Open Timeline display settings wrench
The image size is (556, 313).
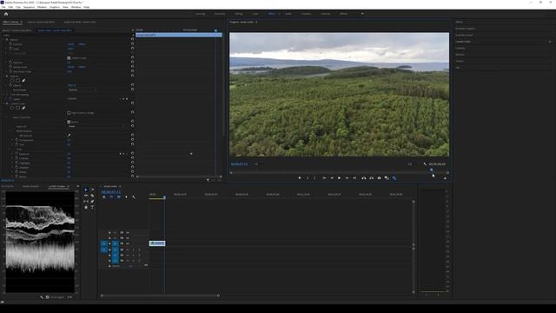point(134,197)
